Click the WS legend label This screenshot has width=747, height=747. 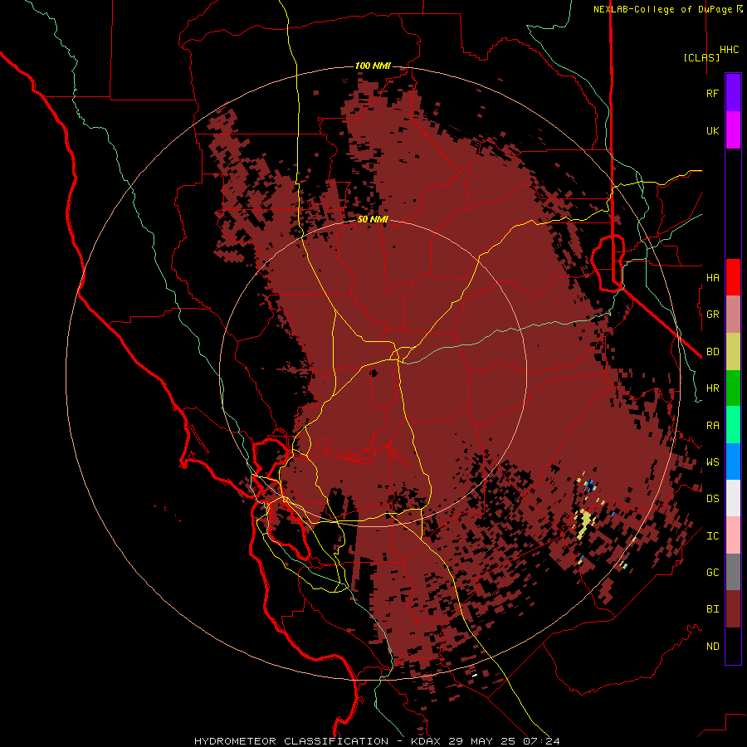[x=712, y=461]
